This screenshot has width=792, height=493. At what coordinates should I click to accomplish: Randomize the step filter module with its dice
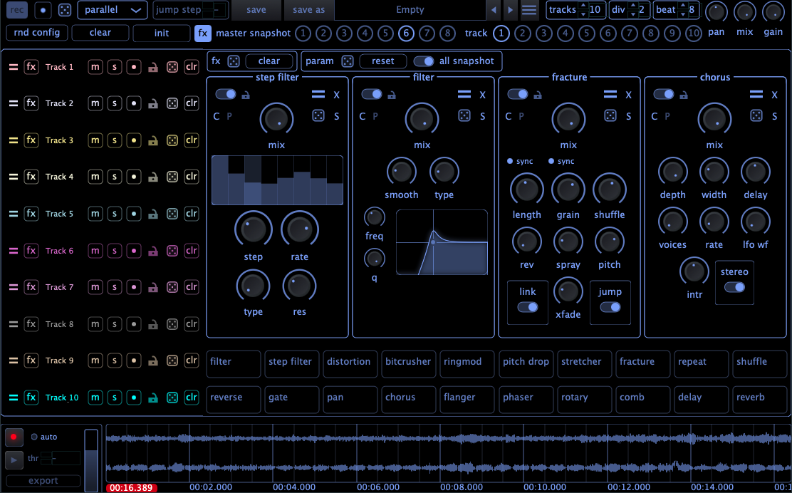(318, 115)
